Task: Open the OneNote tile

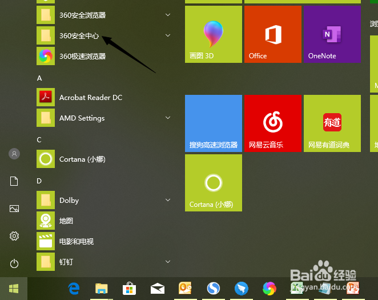Action: click(x=332, y=34)
